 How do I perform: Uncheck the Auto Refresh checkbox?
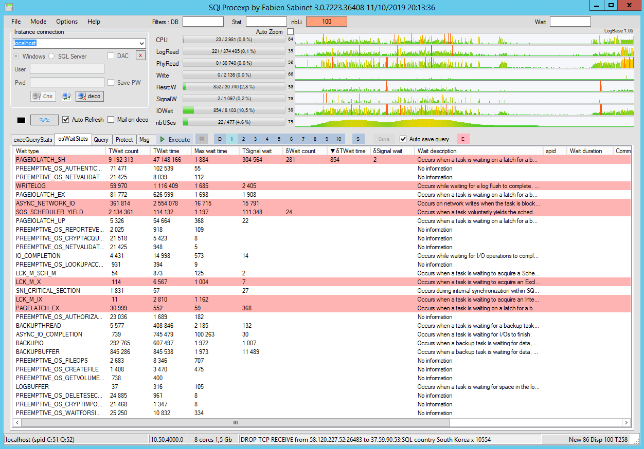coord(65,120)
